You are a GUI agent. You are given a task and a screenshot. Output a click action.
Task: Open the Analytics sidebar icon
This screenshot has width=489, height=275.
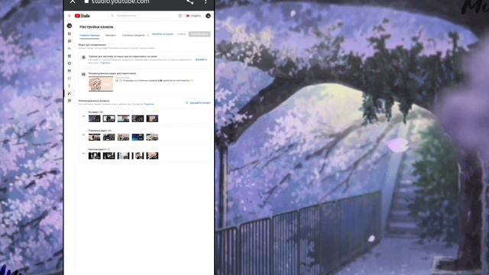[70, 49]
